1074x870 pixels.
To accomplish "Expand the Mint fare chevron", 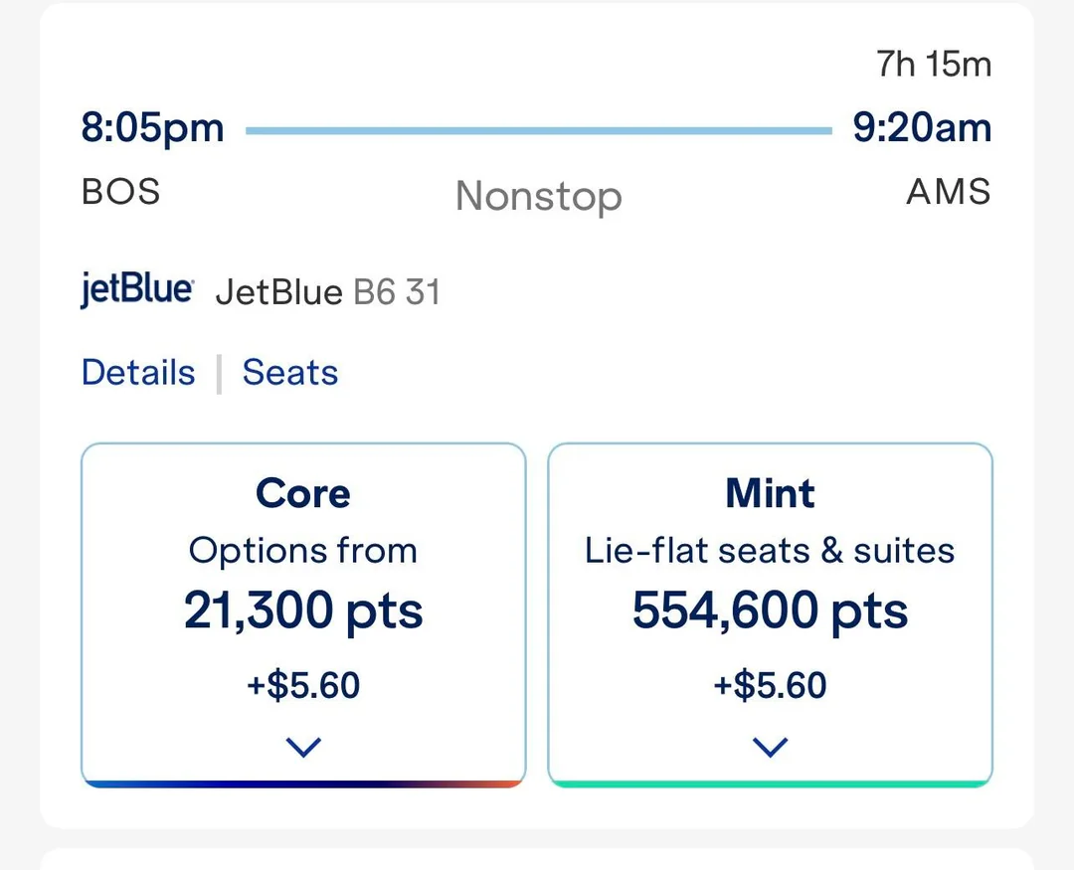I will pos(771,747).
